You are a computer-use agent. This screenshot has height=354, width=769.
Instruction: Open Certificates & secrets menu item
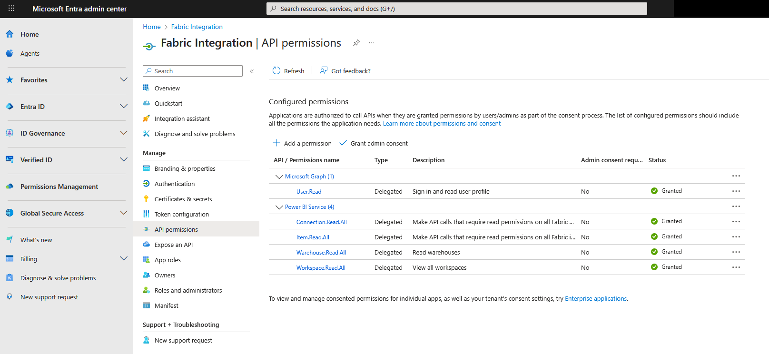tap(183, 199)
